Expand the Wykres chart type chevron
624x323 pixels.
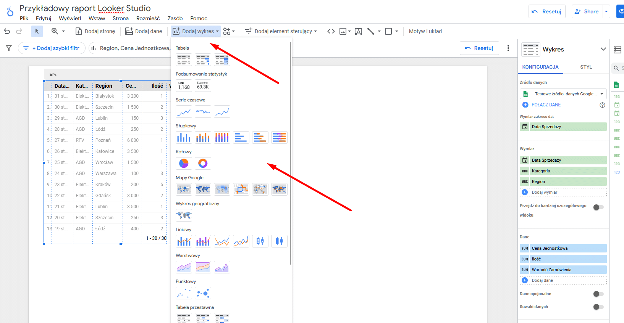point(603,49)
